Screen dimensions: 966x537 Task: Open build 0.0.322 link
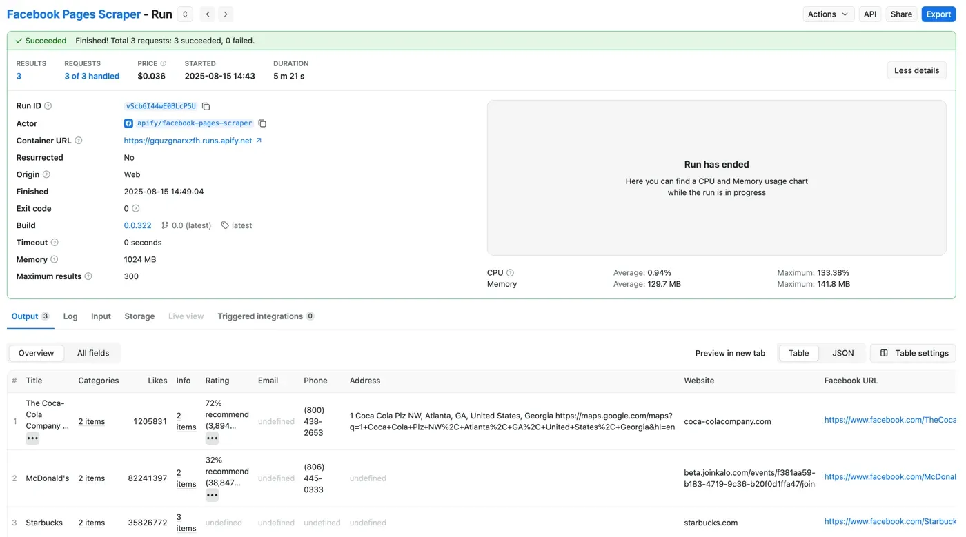pyautogui.click(x=137, y=225)
